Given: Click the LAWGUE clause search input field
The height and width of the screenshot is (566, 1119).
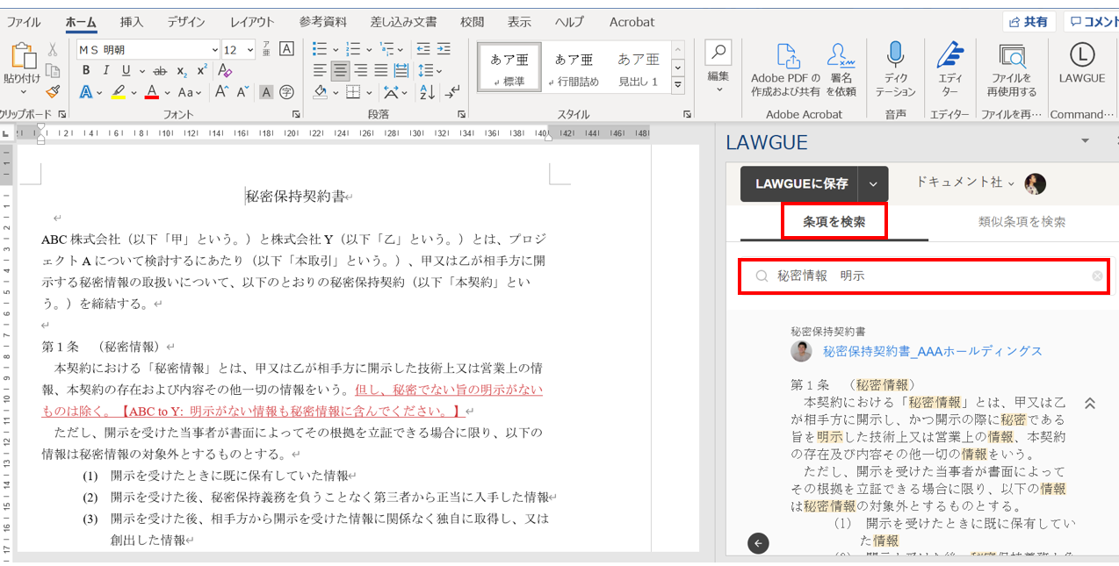Looking at the screenshot, I should [x=922, y=276].
